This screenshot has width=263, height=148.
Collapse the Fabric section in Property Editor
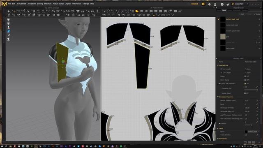pyautogui.click(x=218, y=128)
